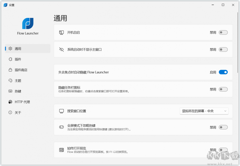Click the 主题 theme icon

(10, 80)
